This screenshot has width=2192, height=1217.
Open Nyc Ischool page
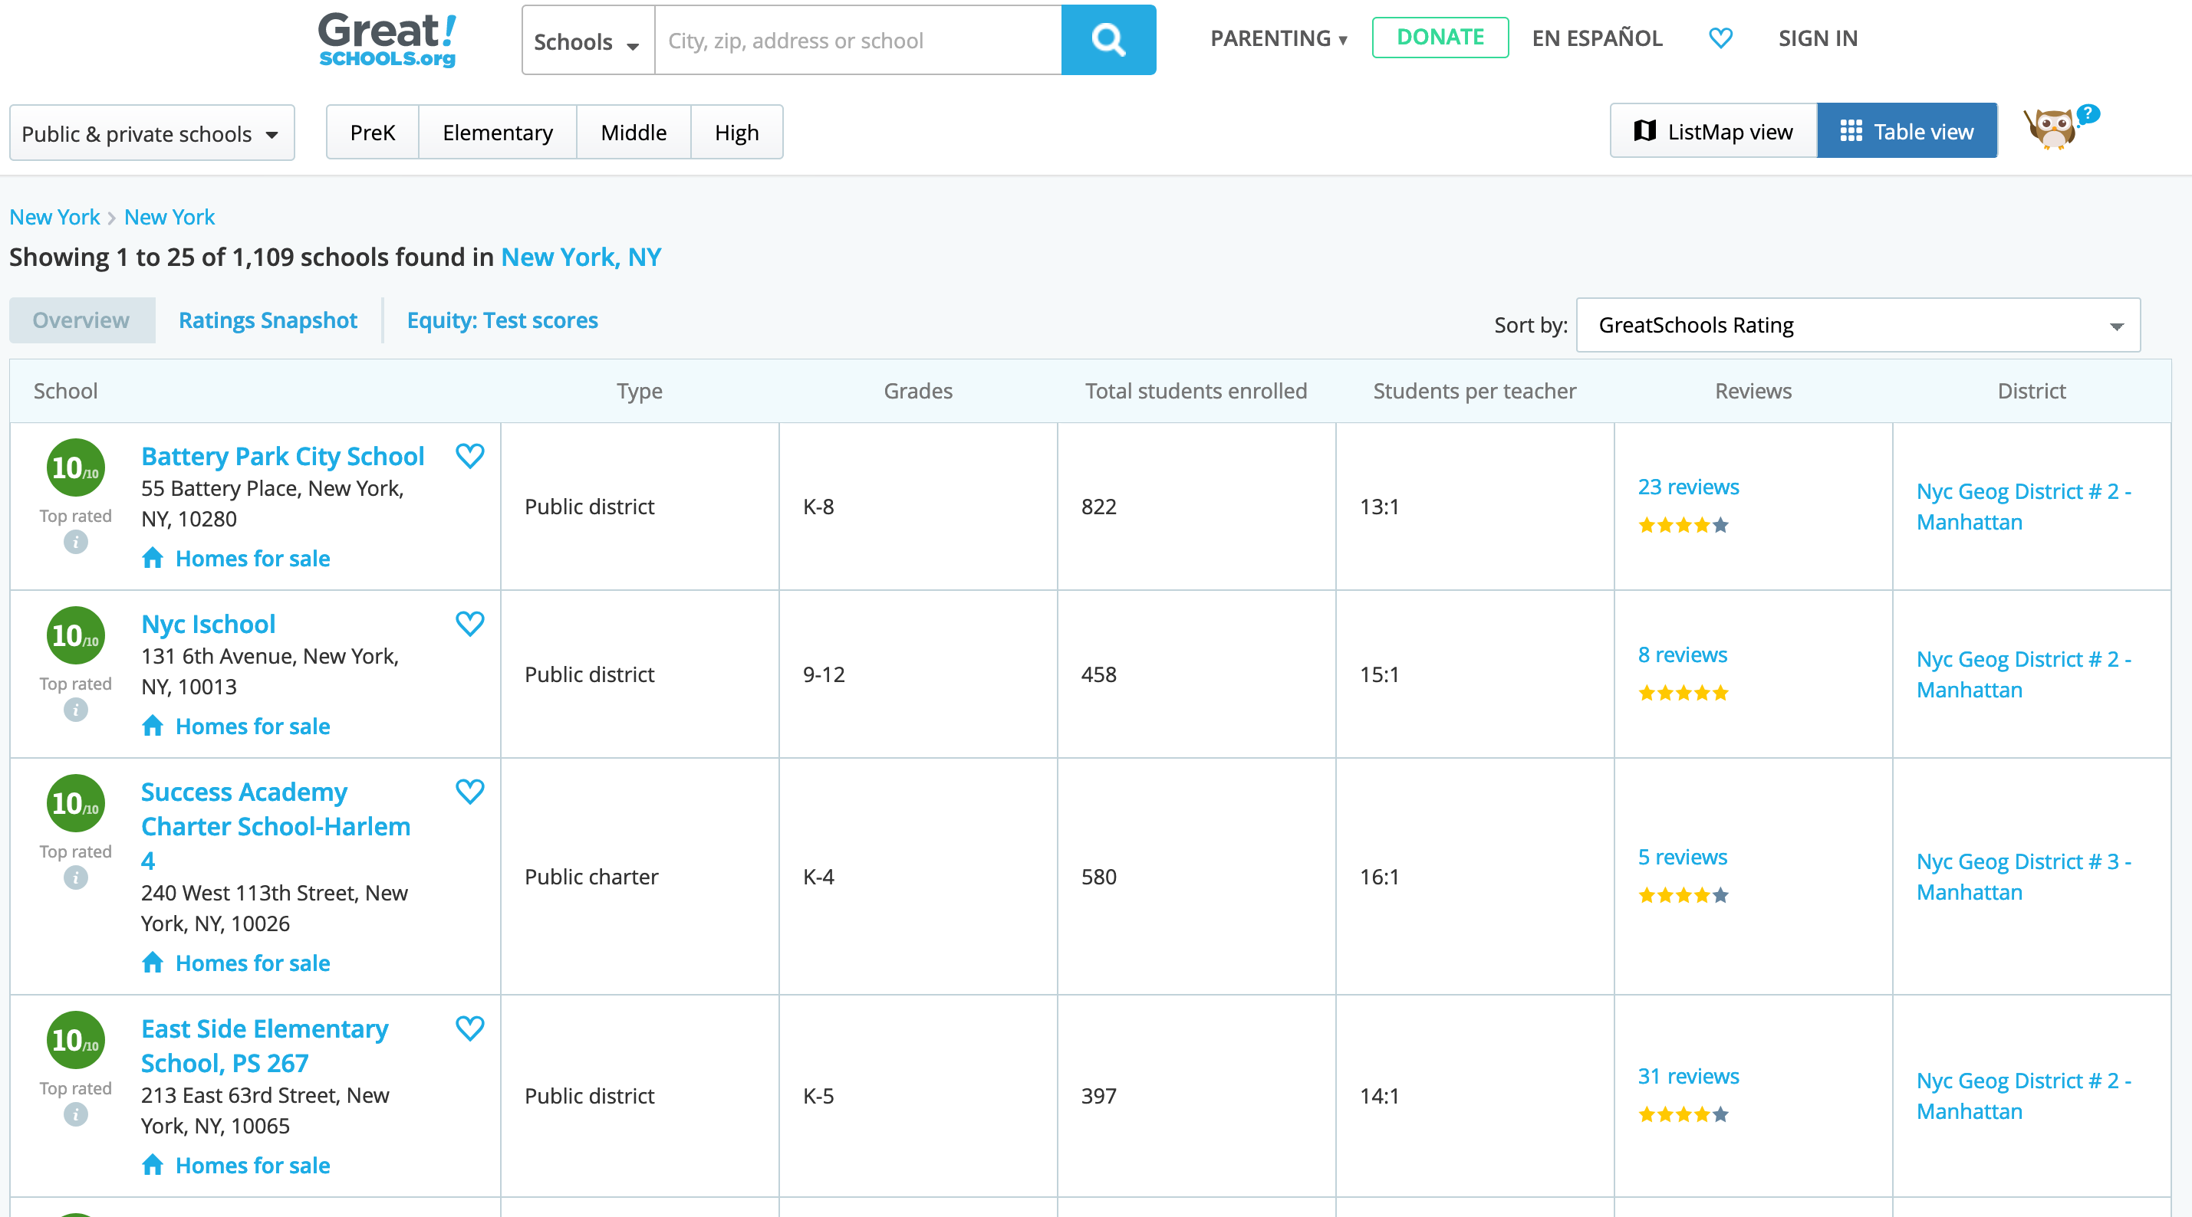tap(209, 623)
